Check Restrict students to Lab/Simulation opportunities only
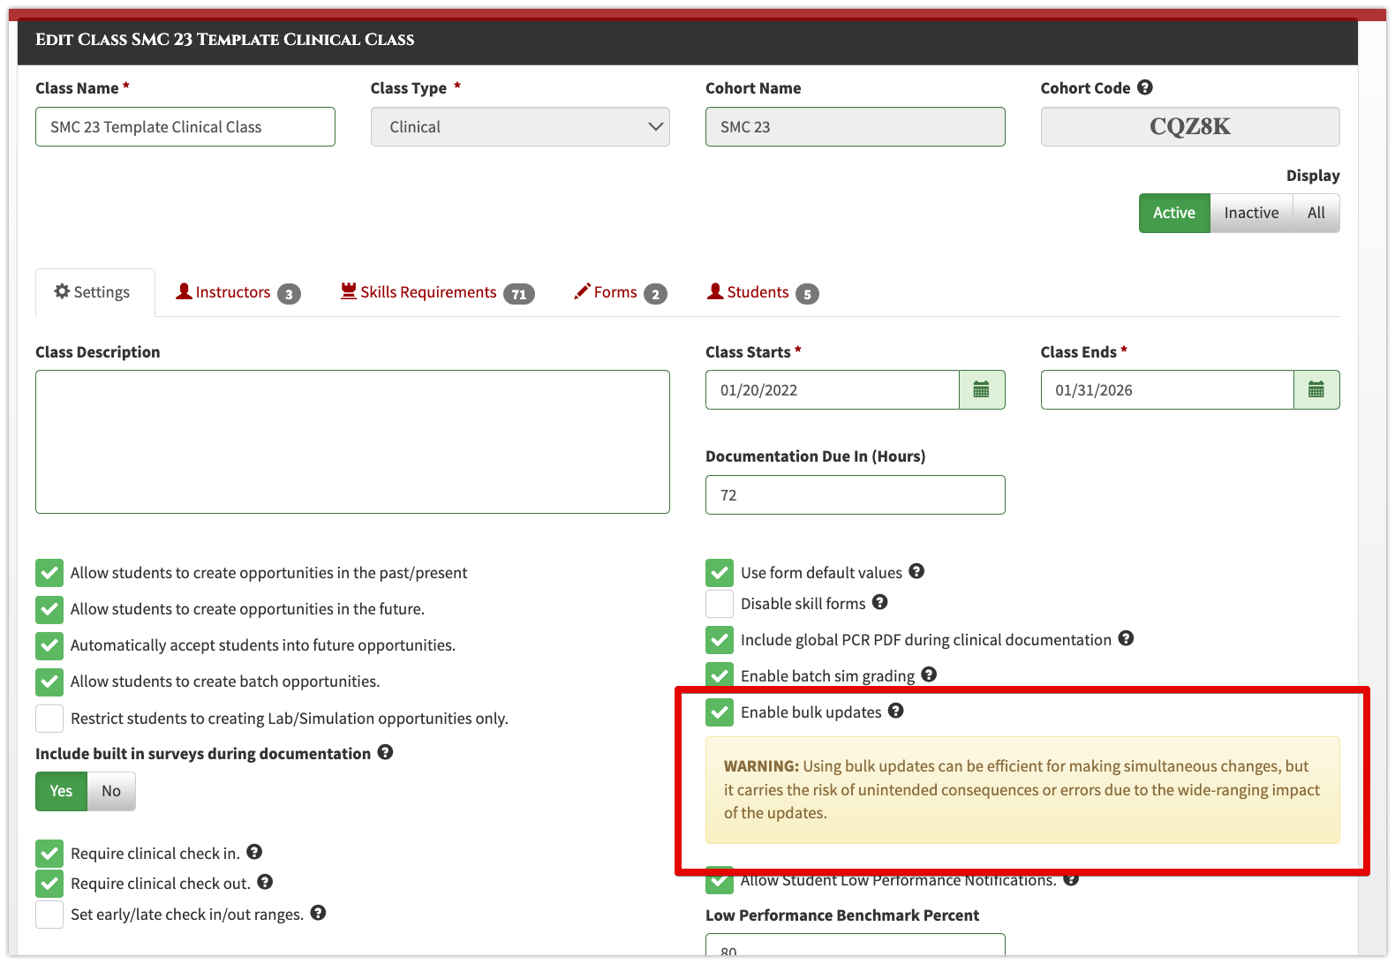The height and width of the screenshot is (964, 1395). (49, 719)
